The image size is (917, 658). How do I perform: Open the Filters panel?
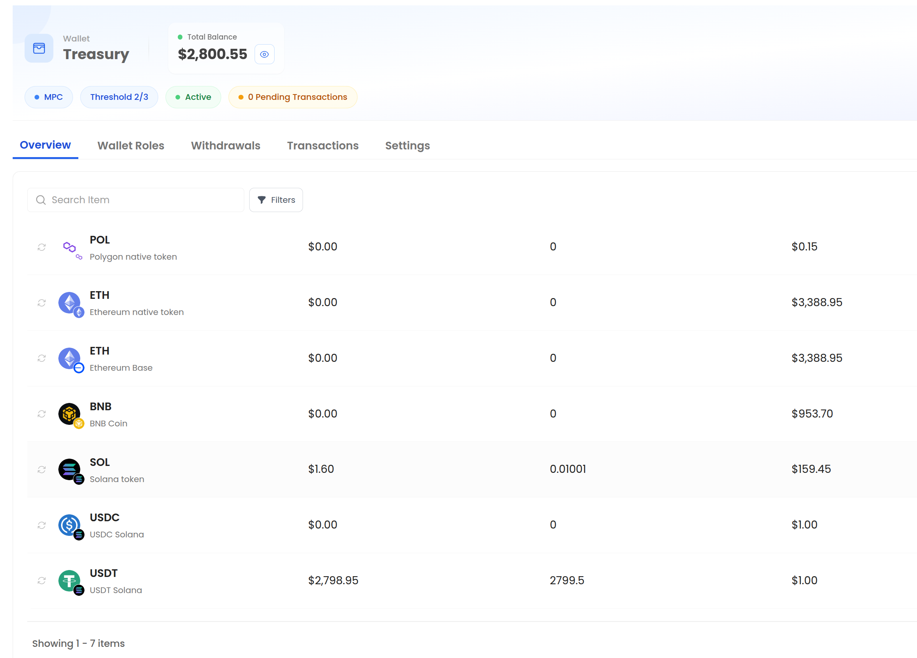tap(276, 199)
